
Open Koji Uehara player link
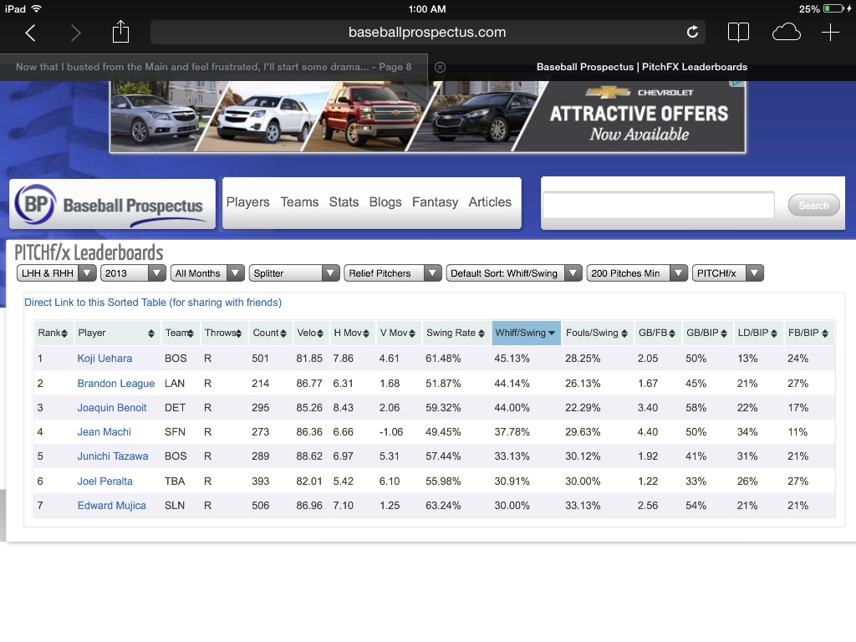click(x=104, y=359)
